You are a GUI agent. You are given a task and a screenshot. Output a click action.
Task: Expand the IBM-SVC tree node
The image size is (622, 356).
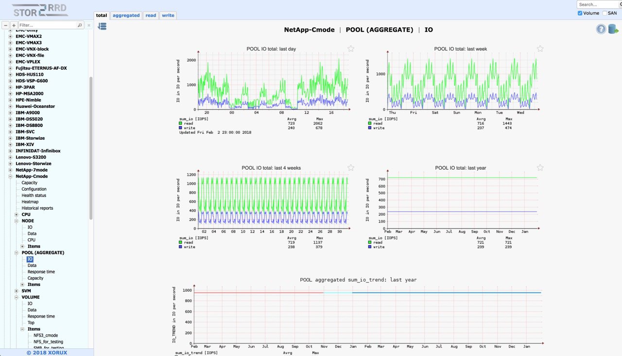pos(11,132)
